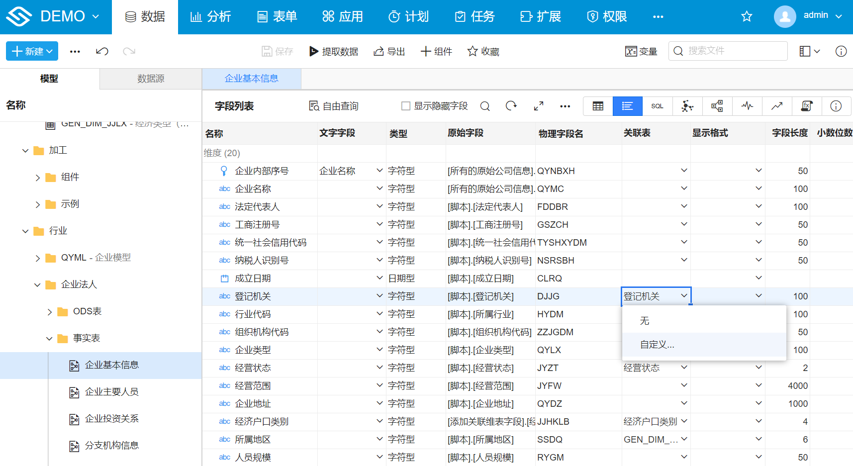打开 fx 脚本编辑图标
This screenshot has width=853, height=466.
coord(807,106)
